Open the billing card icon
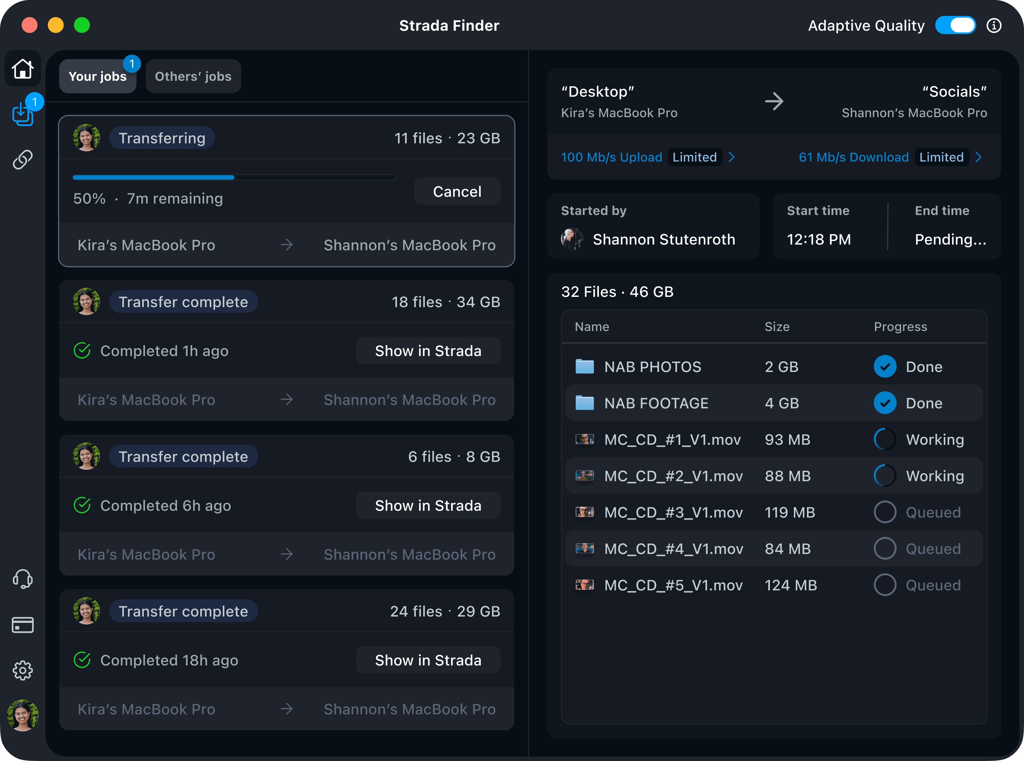Screen dimensions: 1024x761 tap(22, 625)
